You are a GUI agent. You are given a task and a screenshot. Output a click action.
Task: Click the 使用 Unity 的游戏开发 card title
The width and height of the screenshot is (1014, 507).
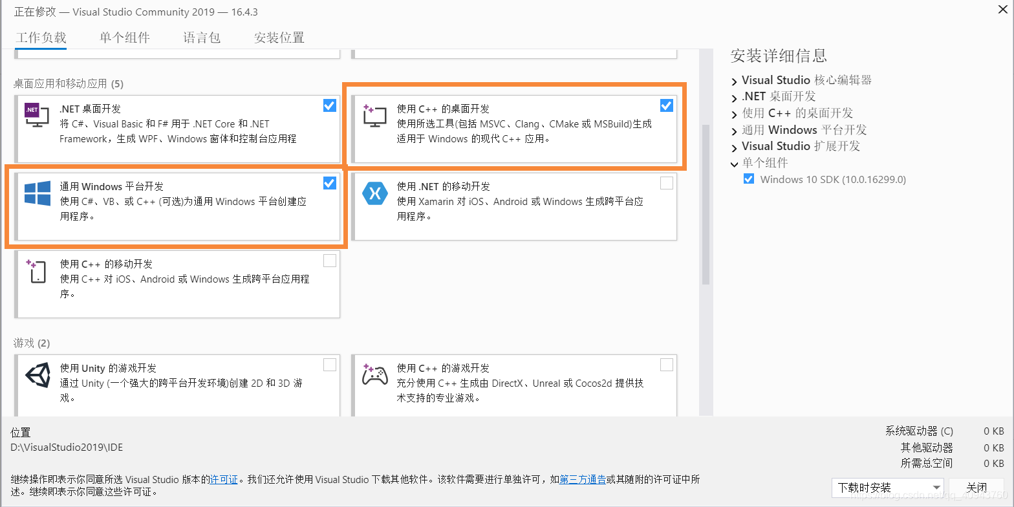(x=108, y=368)
